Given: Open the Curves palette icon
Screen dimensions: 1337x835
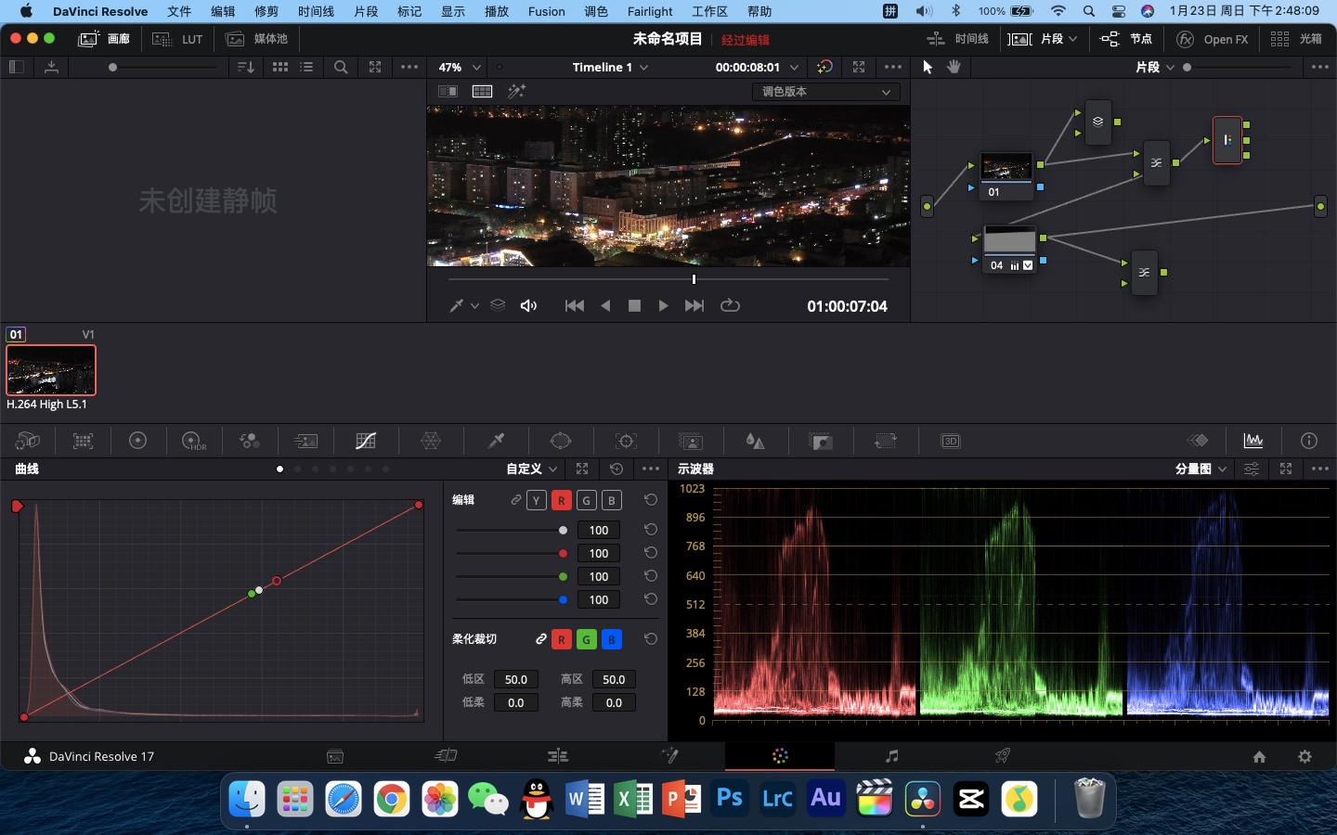Looking at the screenshot, I should tap(366, 441).
